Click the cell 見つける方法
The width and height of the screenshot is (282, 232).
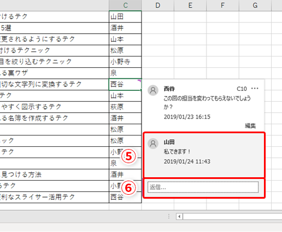click(55, 174)
